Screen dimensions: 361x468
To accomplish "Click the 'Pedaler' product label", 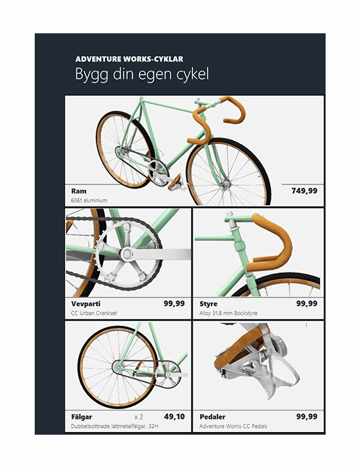I will click(212, 417).
